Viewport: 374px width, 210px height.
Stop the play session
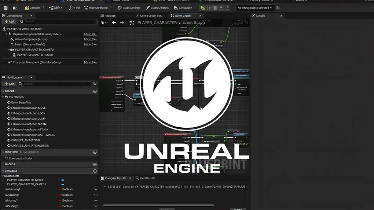(x=215, y=8)
